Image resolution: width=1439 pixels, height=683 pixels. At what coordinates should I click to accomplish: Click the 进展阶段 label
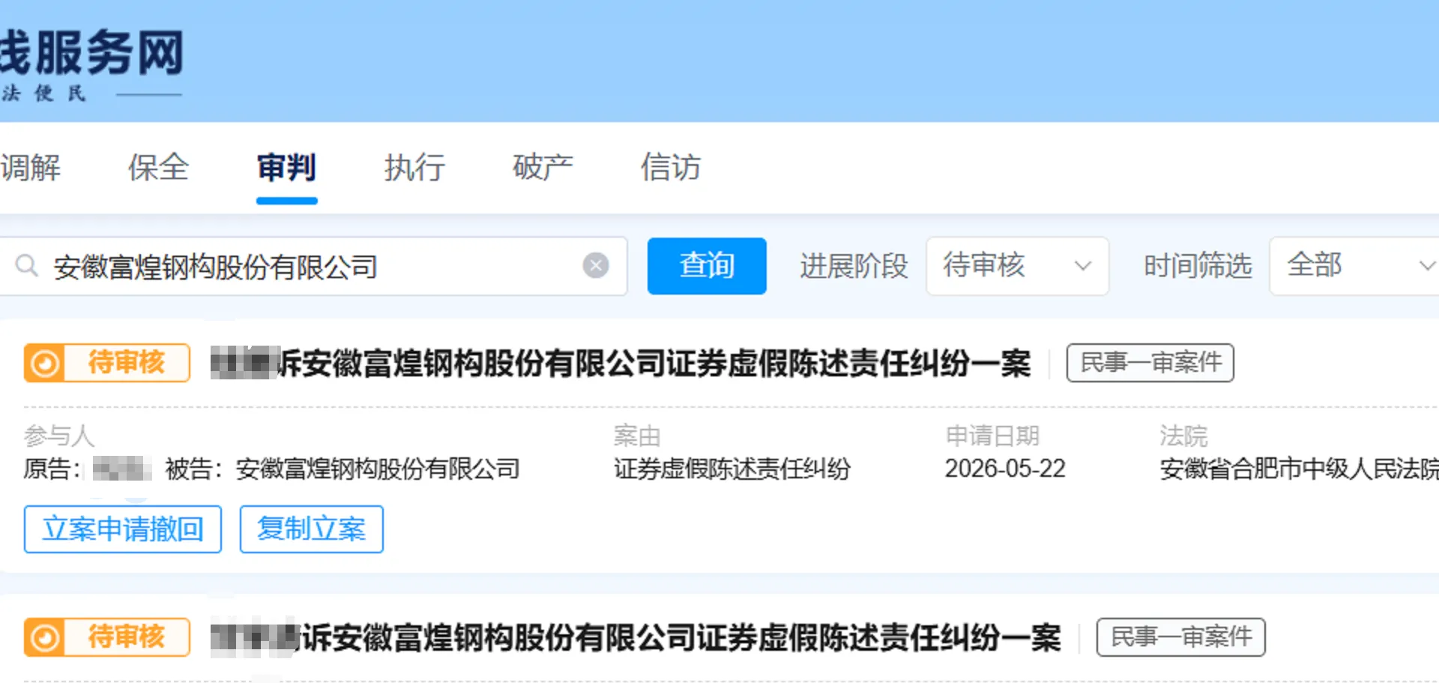pos(854,266)
